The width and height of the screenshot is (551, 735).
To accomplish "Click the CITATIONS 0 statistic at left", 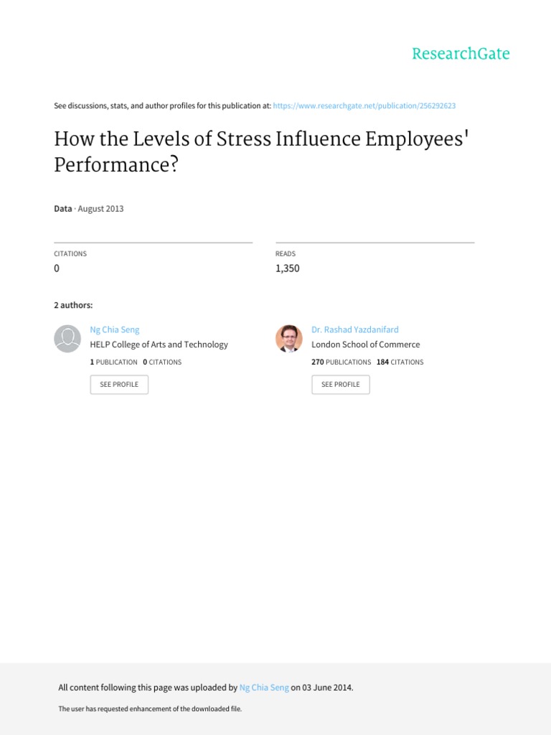I will (57, 268).
